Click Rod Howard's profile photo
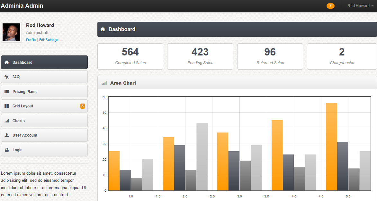377x201 pixels. pyautogui.click(x=12, y=32)
